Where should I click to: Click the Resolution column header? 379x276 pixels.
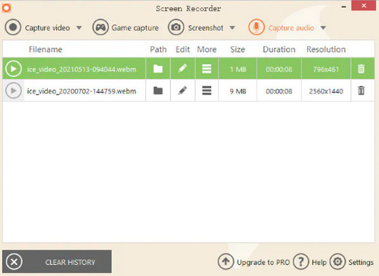(326, 49)
